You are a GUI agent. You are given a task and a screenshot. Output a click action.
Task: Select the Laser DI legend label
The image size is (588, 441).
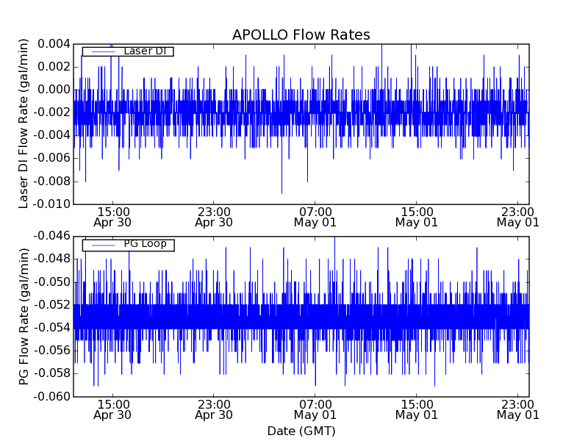(x=145, y=51)
